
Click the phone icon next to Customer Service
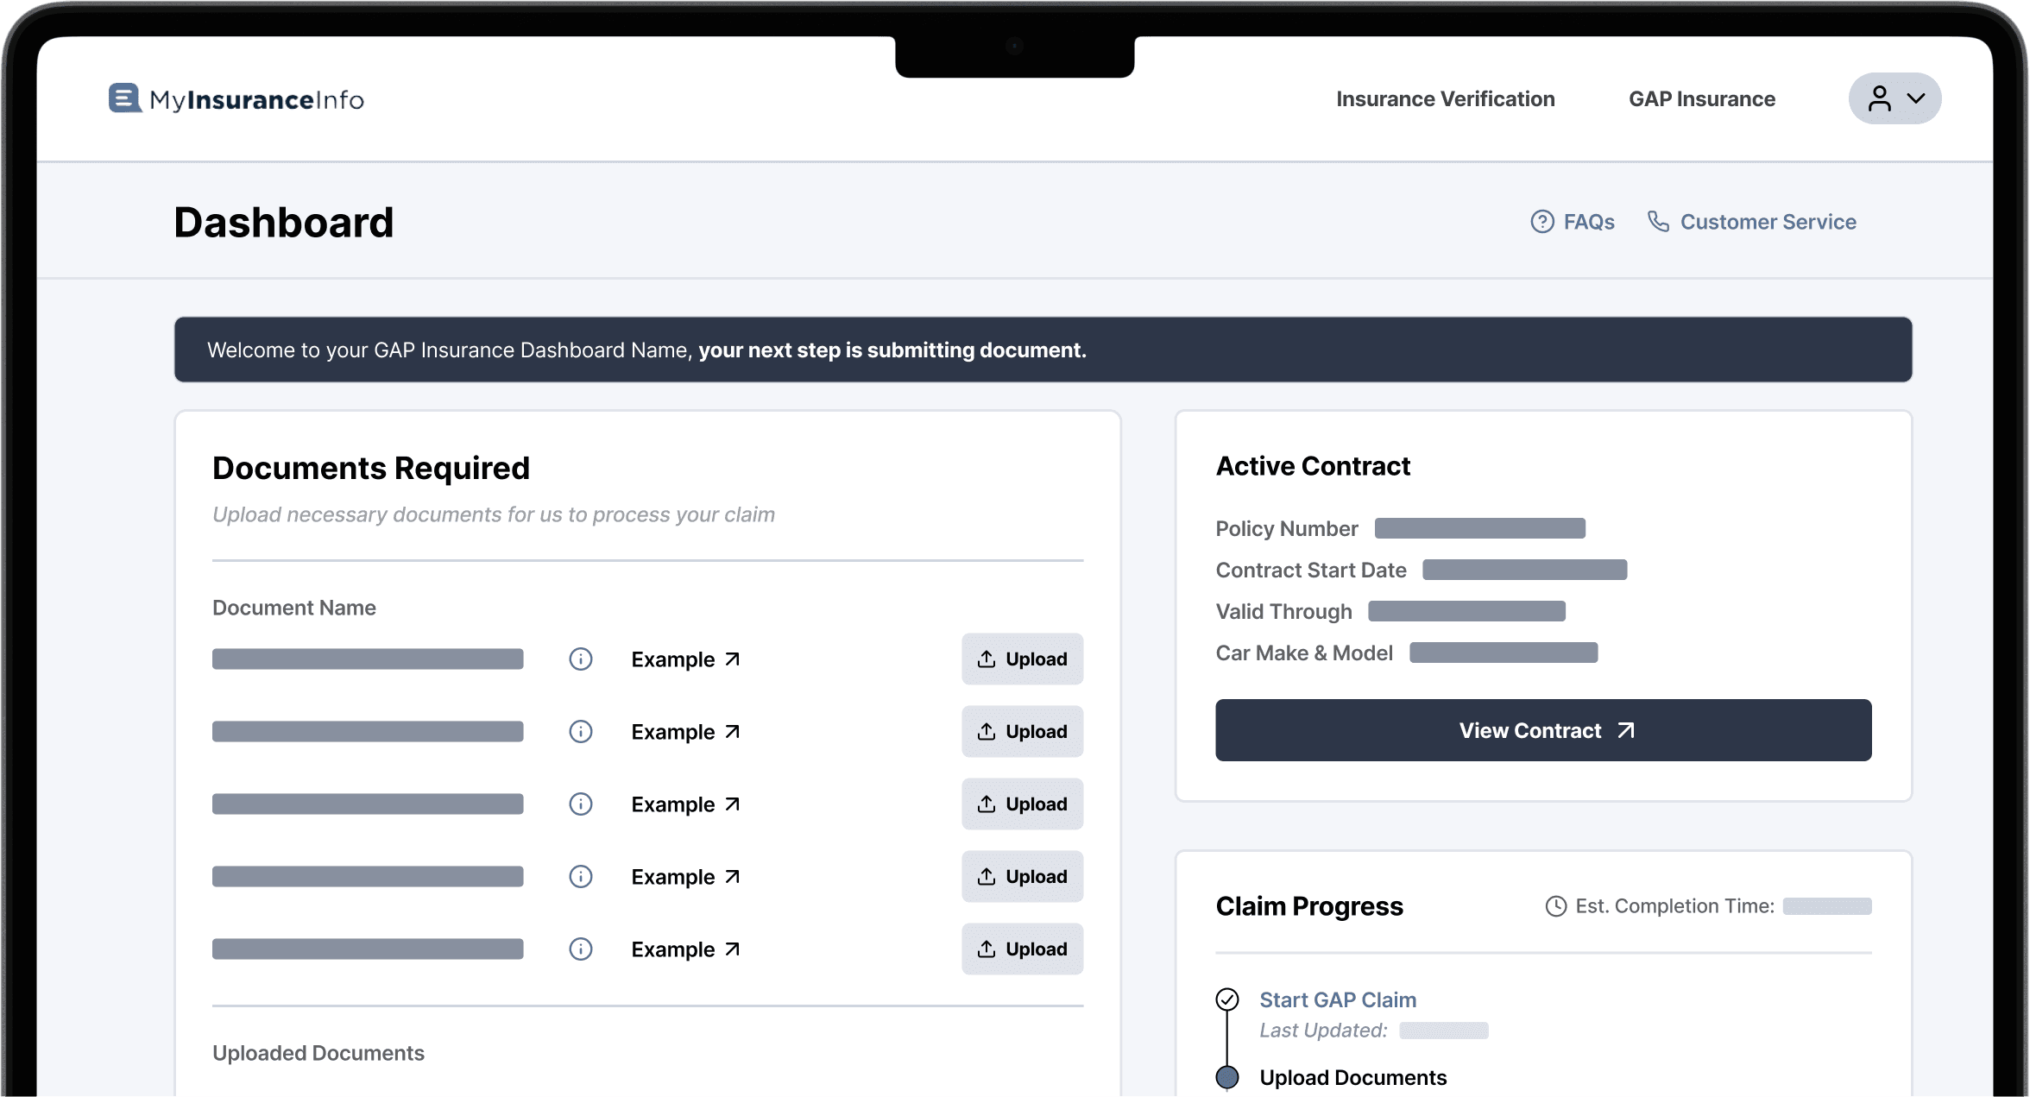click(x=1658, y=222)
